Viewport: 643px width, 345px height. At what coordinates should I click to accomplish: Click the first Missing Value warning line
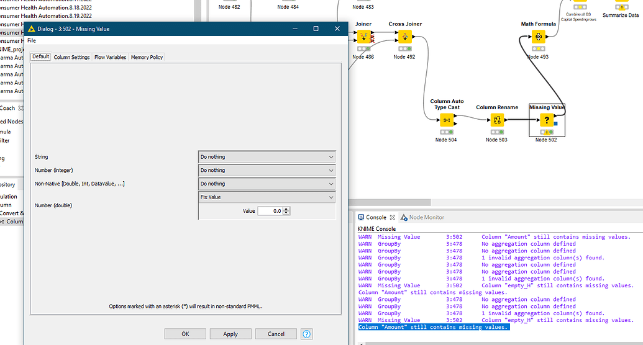tap(494, 237)
